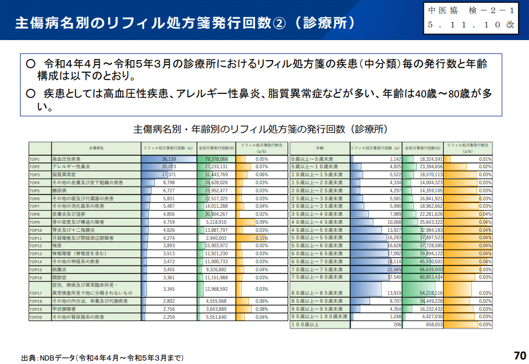Select the 70歳以上～75歳未満 age group row
This screenshot has width=529, height=364.
coord(319,269)
